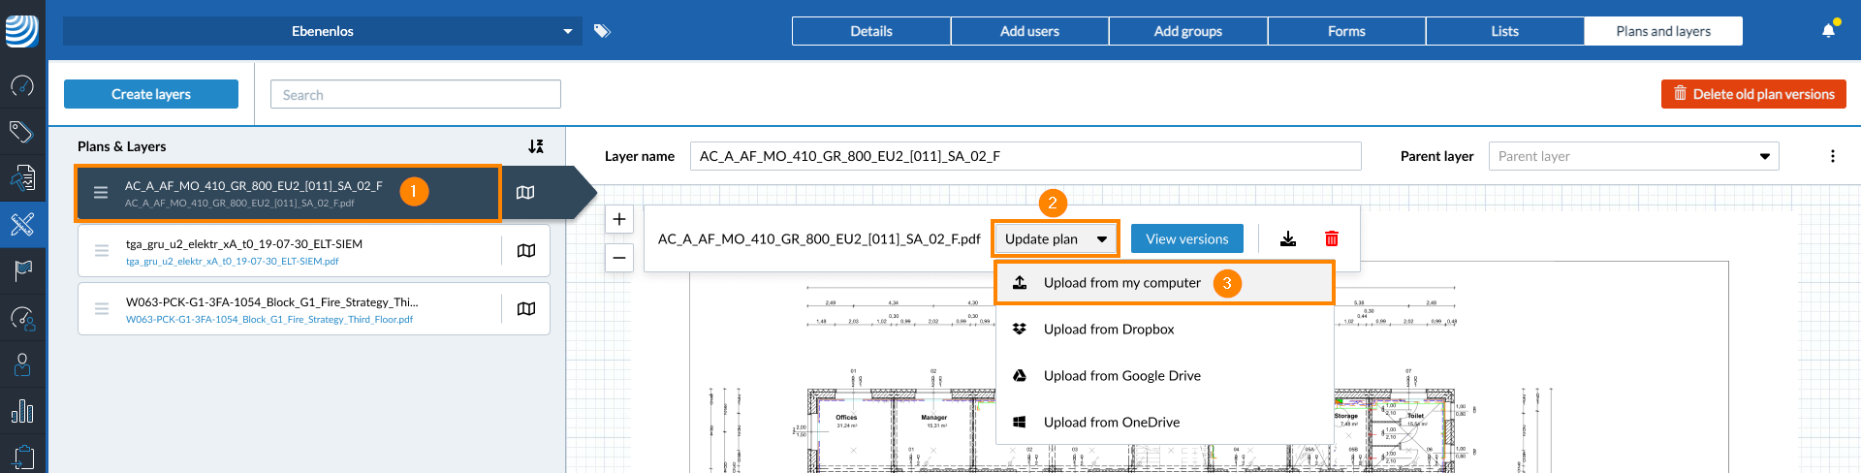Open map icon for W063-PCK-G1 fire strategy layer
Screen dimensions: 1861x473
[x=526, y=309]
